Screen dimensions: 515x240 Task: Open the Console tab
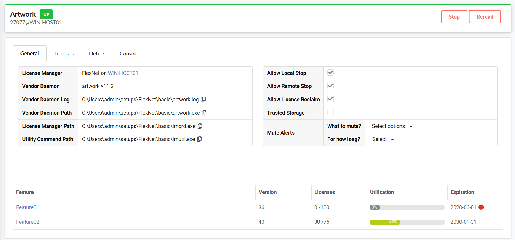tap(129, 54)
